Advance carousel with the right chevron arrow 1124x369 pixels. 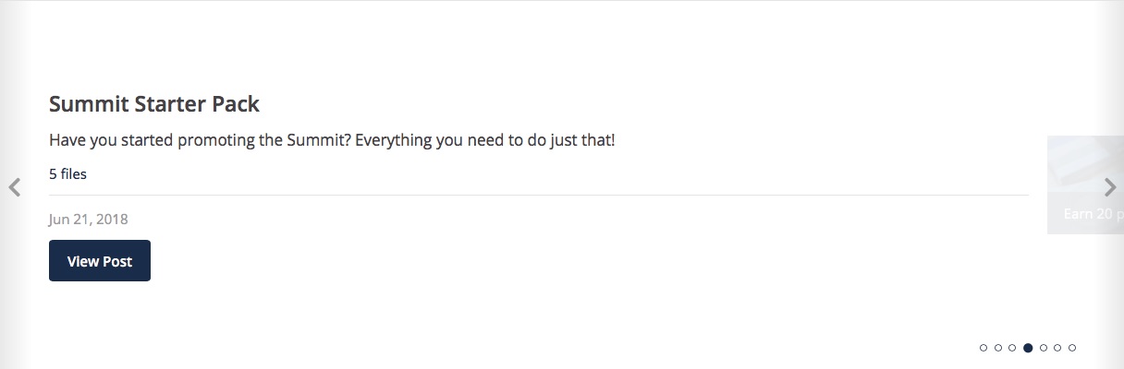pyautogui.click(x=1110, y=187)
